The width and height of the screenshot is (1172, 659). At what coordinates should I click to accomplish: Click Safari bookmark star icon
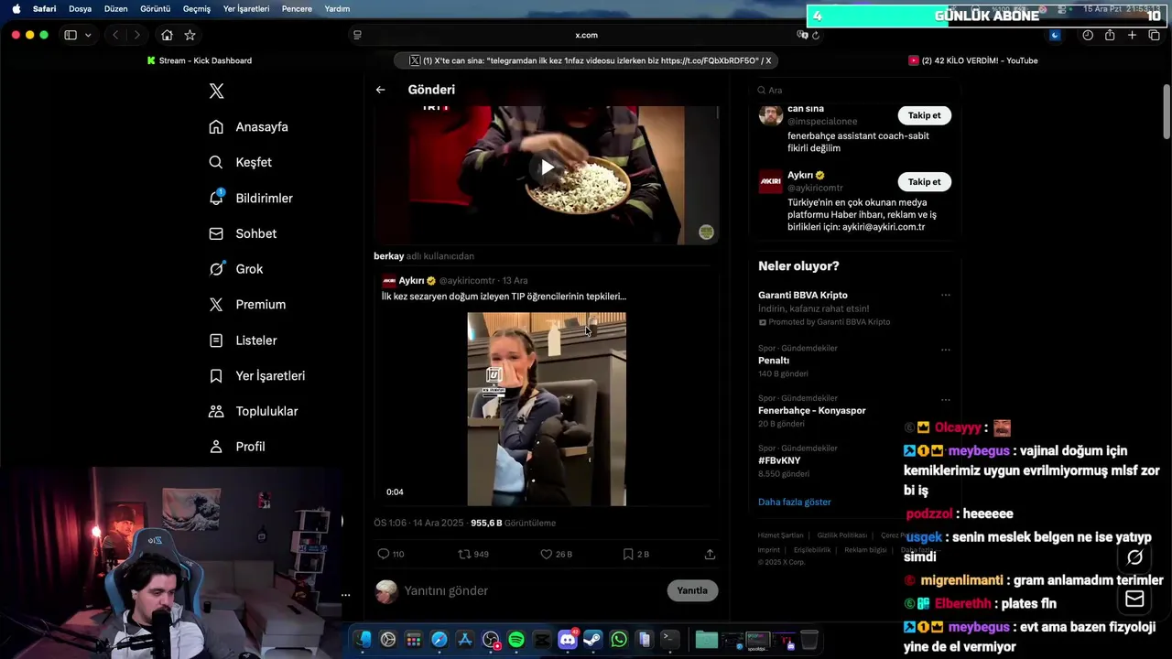click(x=190, y=35)
